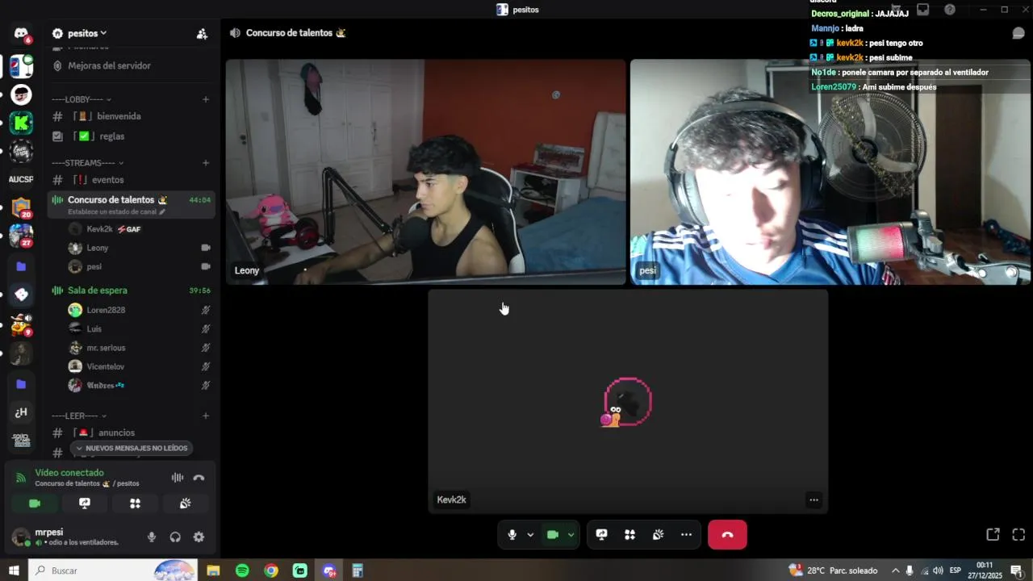1033x581 pixels.
Task: Select user Loren2828 in Sala de espera
Action: [139, 310]
